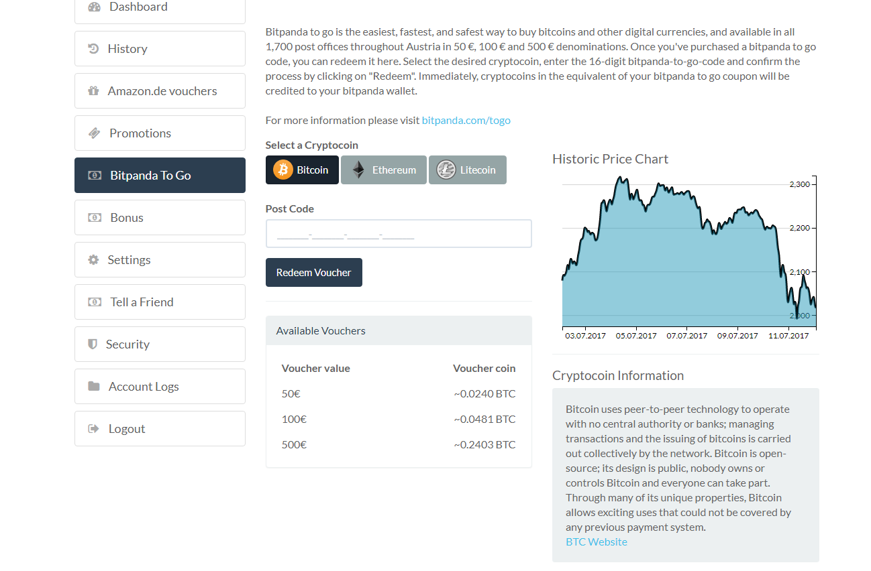Click the Amazon.de vouchers gift icon
The width and height of the screenshot is (871, 571).
click(x=93, y=91)
